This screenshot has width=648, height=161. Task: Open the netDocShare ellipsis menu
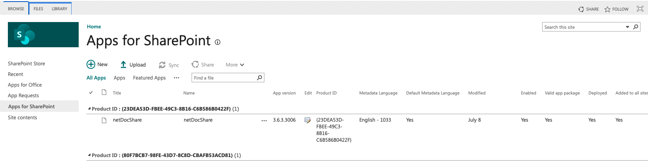click(x=264, y=120)
